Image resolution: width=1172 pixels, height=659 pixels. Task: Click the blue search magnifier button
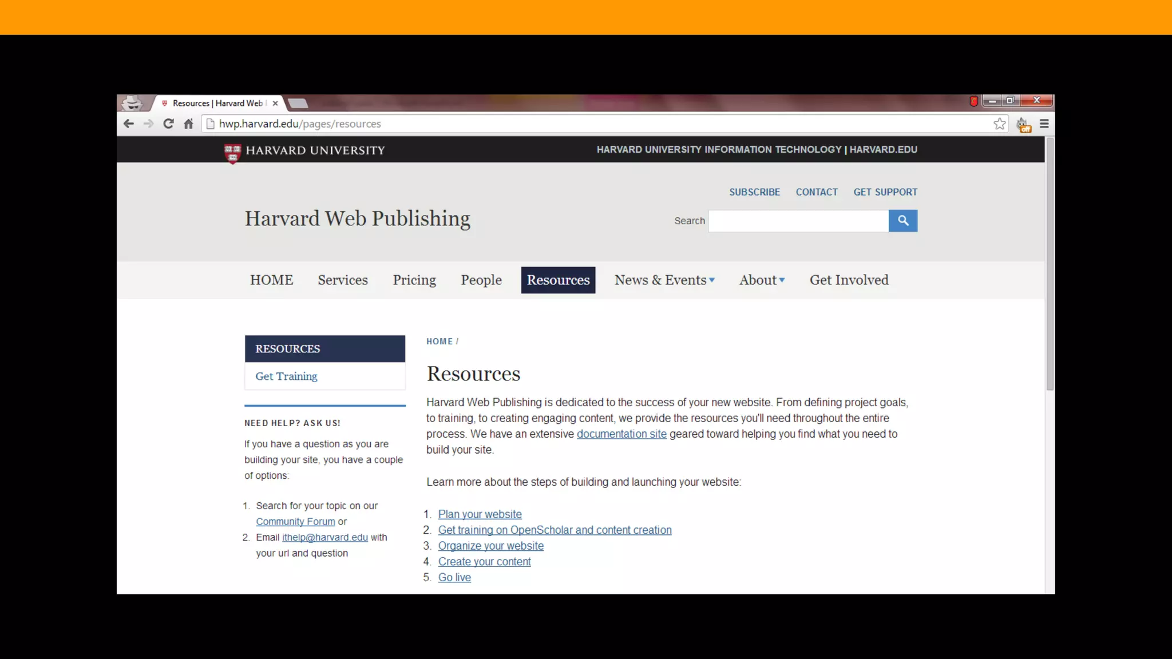(x=902, y=220)
